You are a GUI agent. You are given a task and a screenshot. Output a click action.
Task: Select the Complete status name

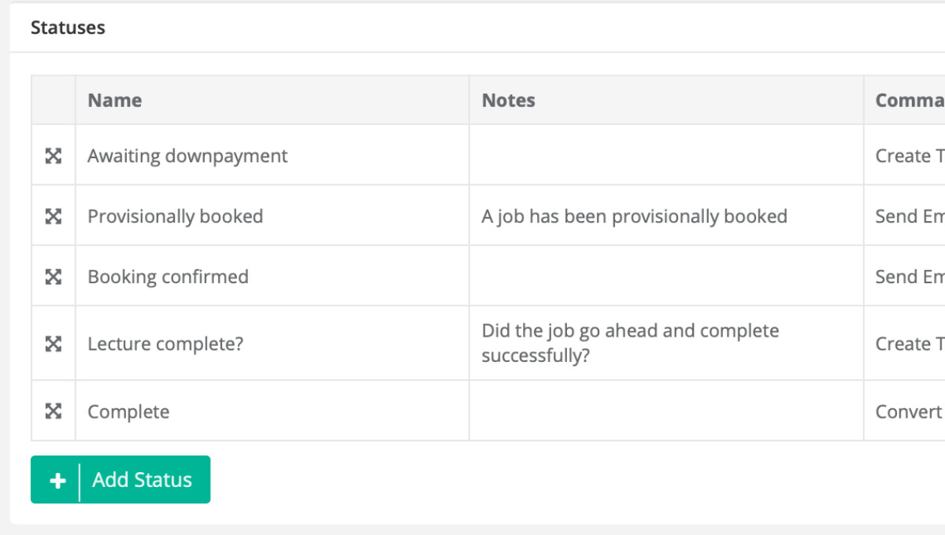coord(128,411)
